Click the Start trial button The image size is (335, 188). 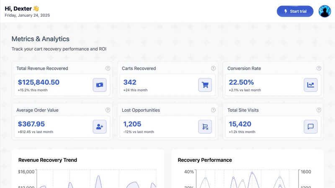[x=295, y=11]
